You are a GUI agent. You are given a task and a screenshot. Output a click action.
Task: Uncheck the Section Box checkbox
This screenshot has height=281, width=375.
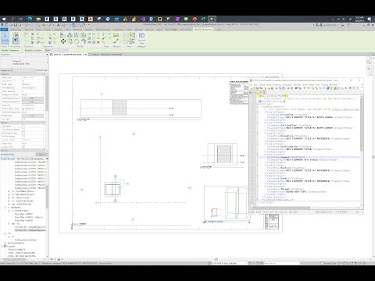point(23,147)
